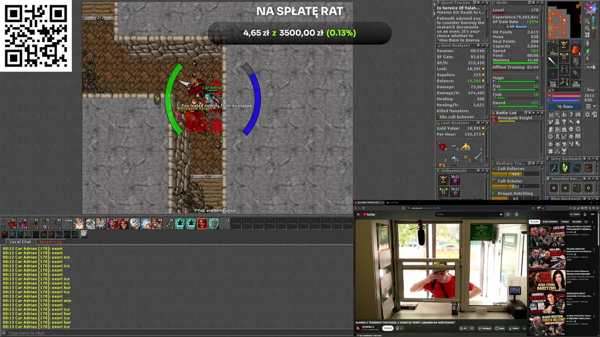
Task: Select the helmet equipment slot
Action: click(x=564, y=46)
